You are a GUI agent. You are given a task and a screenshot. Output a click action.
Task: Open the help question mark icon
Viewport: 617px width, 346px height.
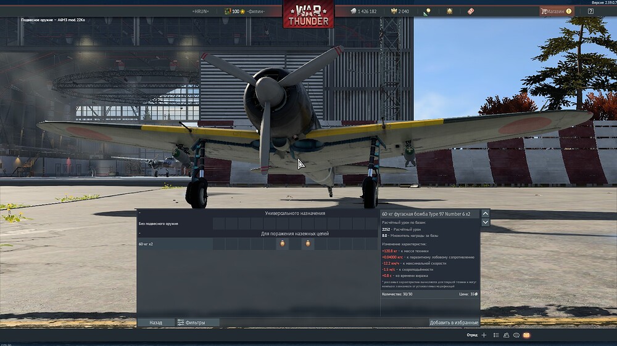590,11
